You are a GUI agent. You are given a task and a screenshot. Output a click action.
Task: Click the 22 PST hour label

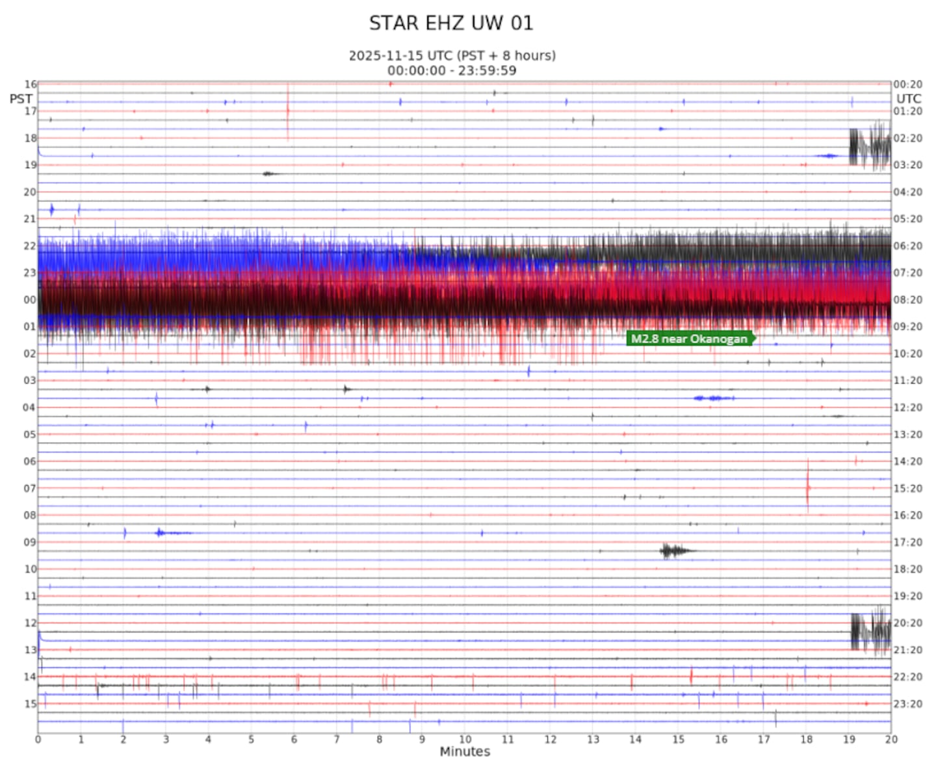click(x=30, y=246)
